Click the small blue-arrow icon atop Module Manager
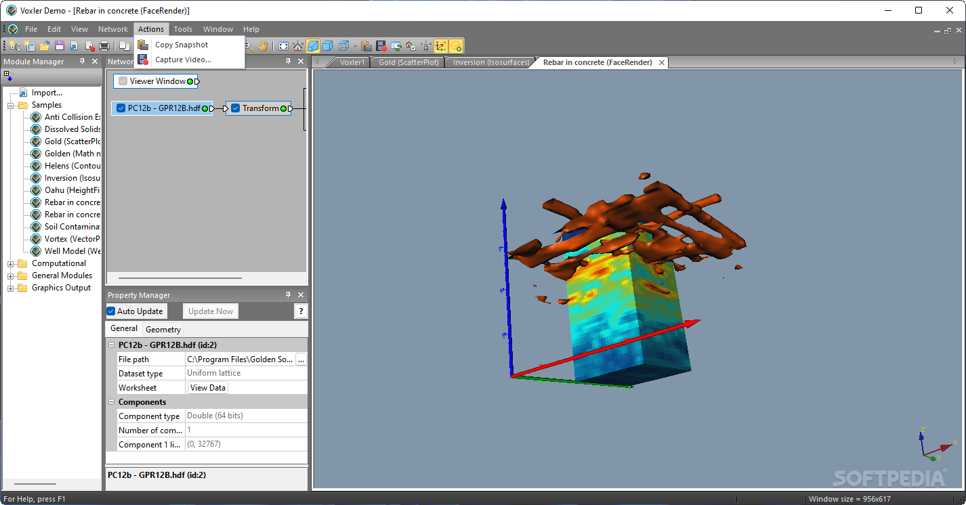The image size is (966, 505). [8, 76]
